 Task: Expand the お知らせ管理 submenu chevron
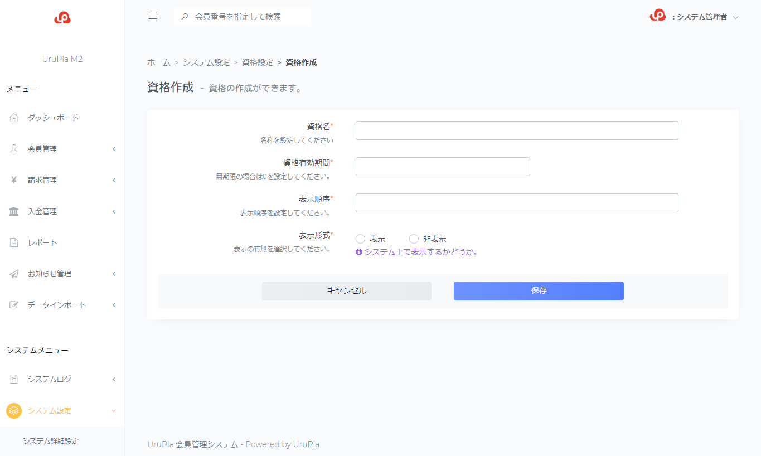click(114, 274)
